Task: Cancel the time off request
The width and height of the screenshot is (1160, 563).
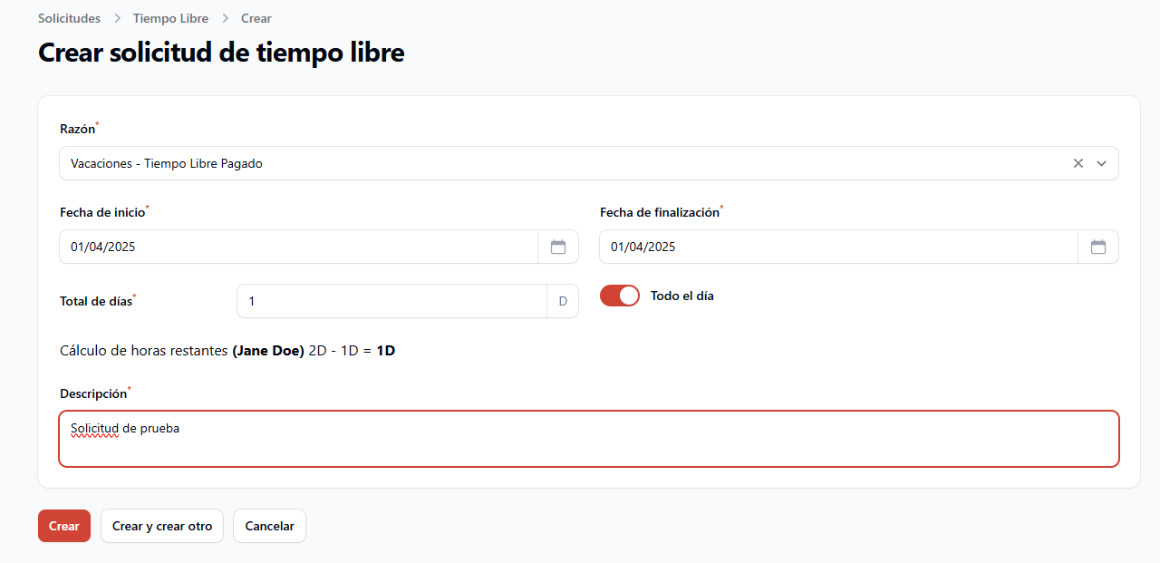Action: coord(269,526)
